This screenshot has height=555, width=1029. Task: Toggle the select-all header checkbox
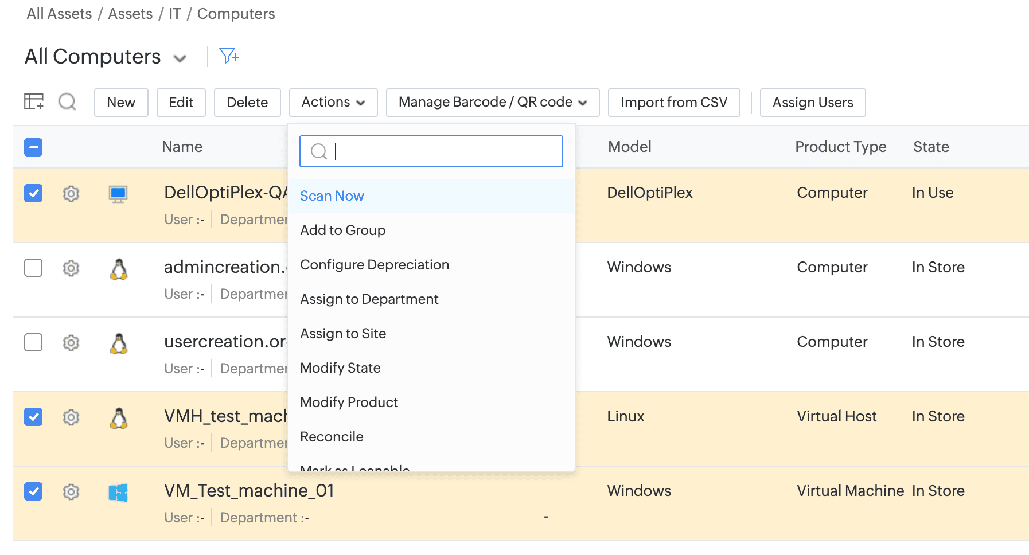(33, 147)
